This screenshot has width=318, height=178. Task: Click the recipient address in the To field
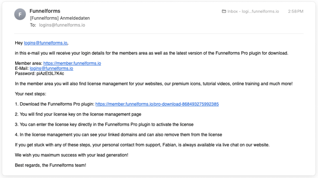point(62,25)
